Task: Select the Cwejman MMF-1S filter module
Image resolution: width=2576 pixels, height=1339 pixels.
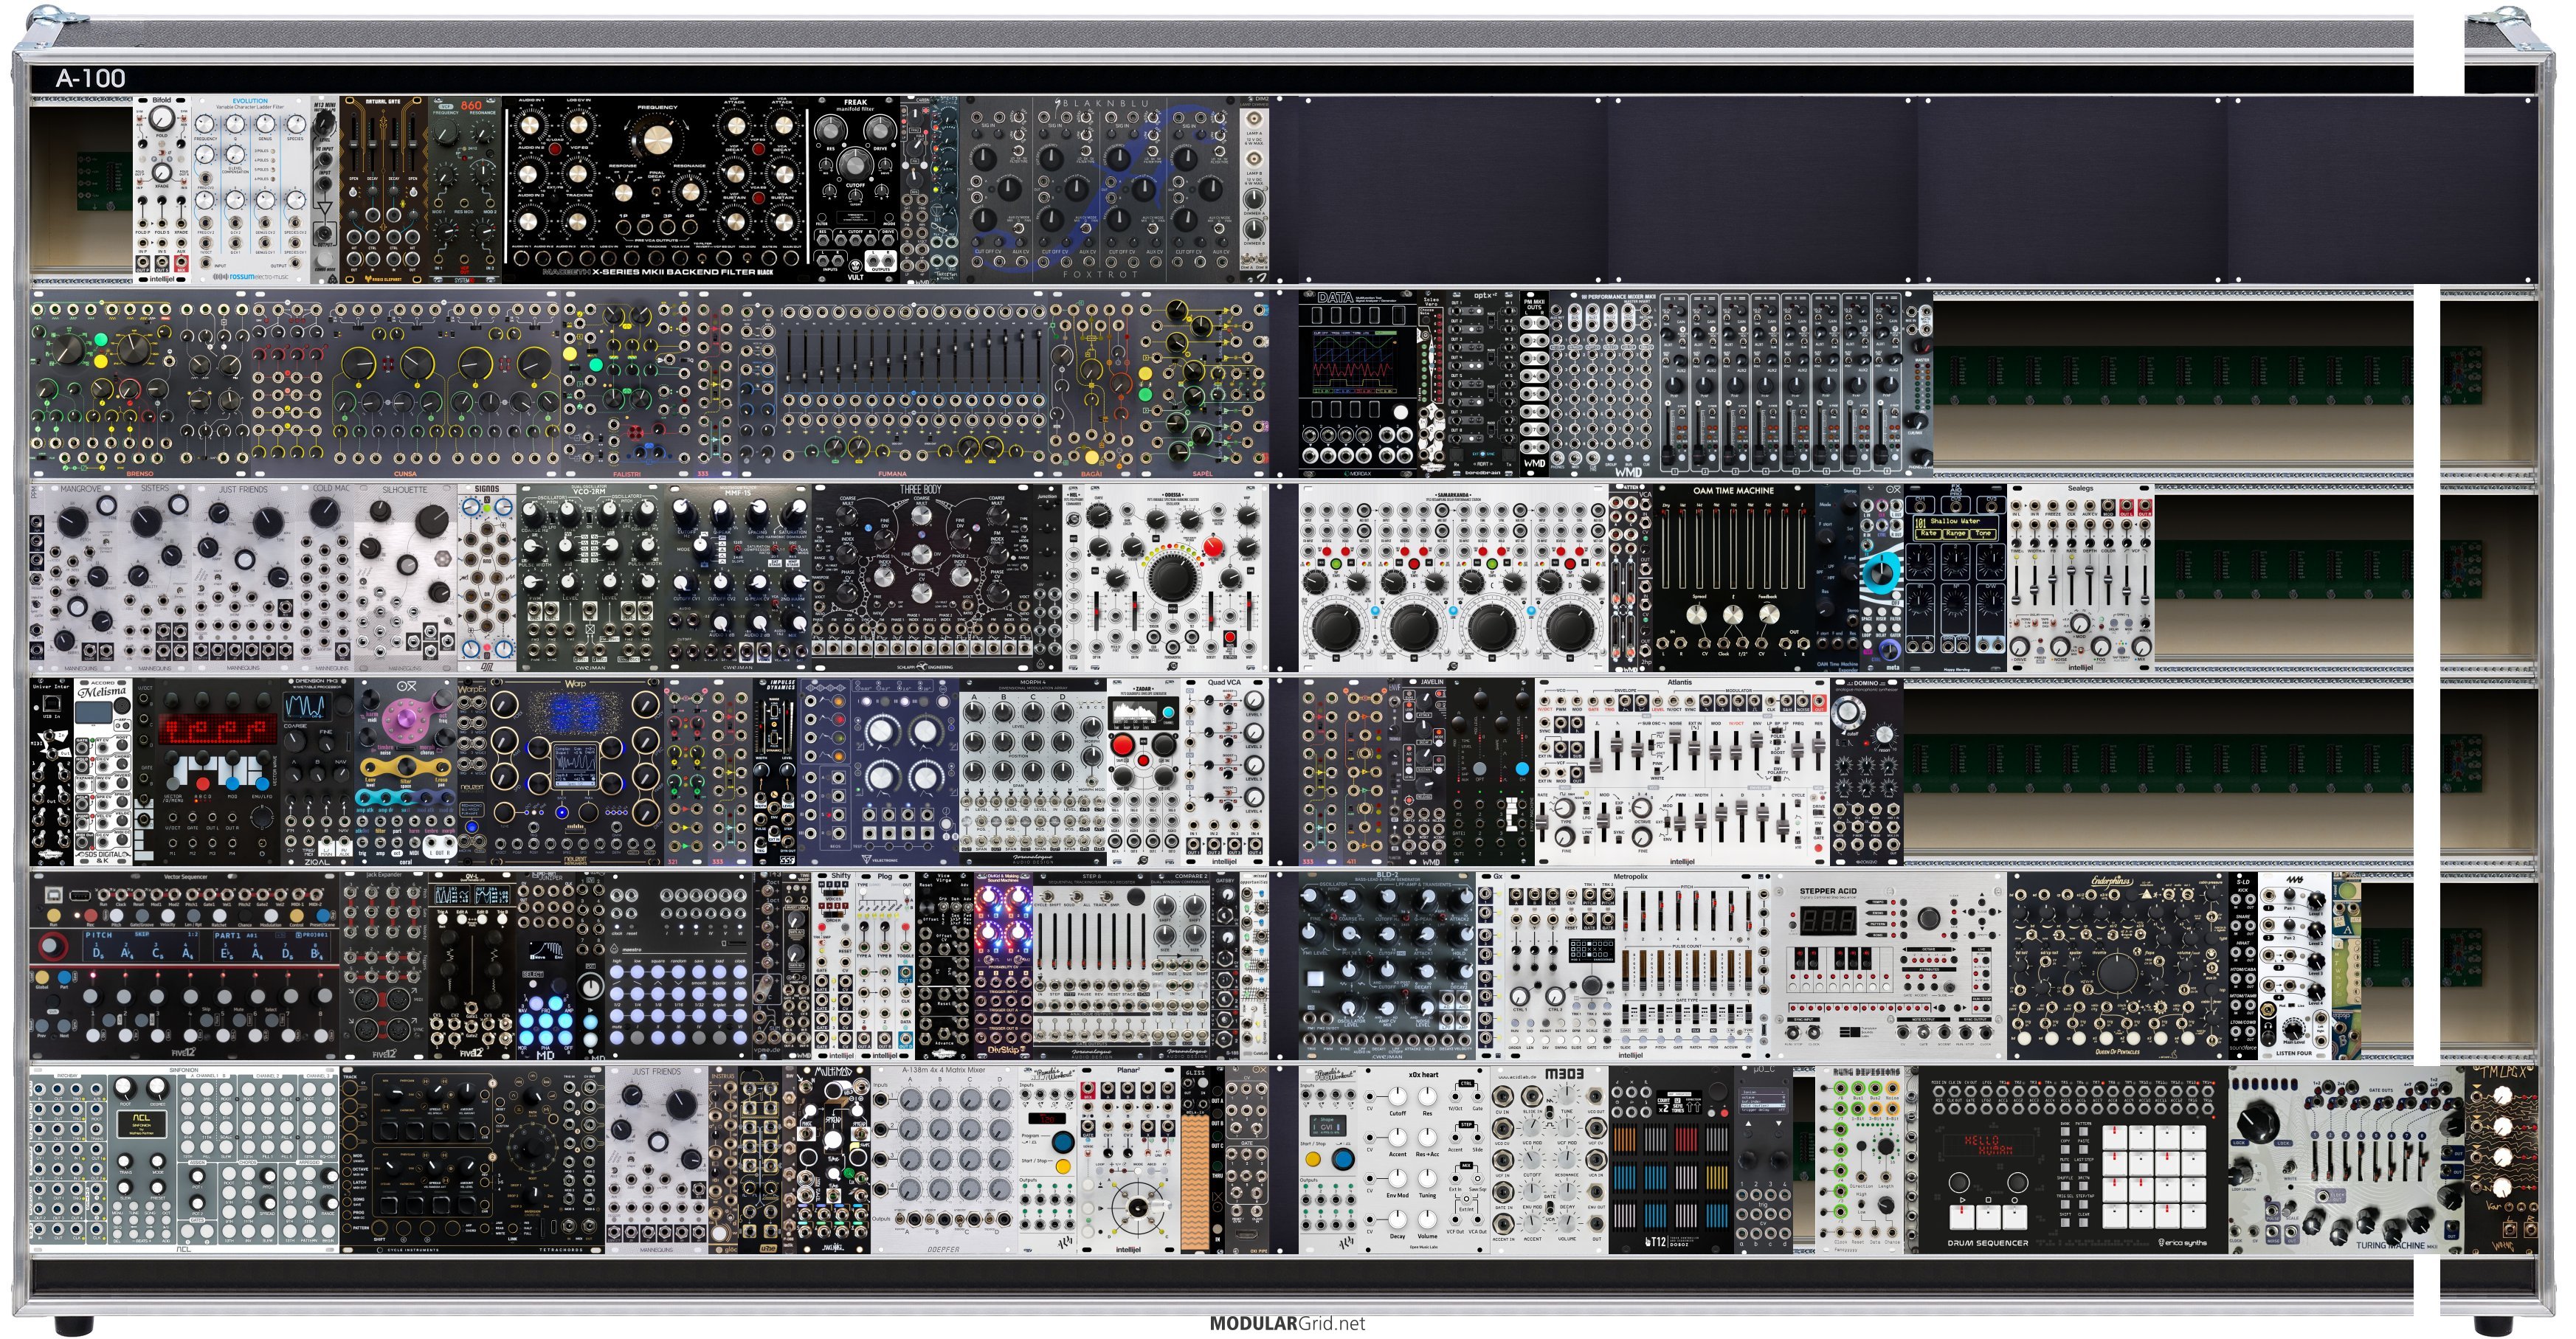Action: 738,578
